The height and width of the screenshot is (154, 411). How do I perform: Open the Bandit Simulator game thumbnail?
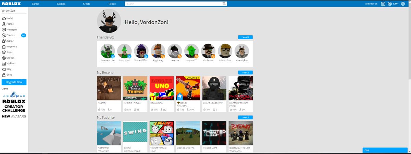(188, 88)
